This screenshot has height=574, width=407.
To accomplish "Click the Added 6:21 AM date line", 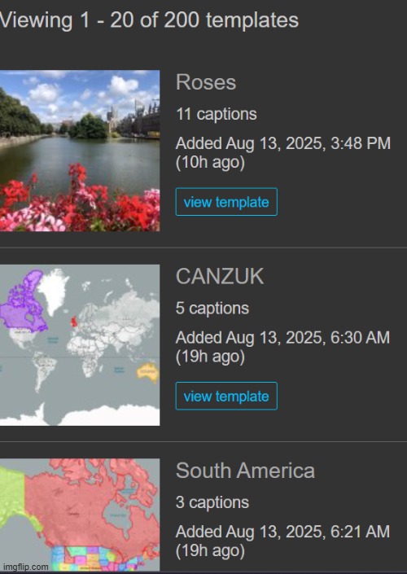I will click(282, 532).
